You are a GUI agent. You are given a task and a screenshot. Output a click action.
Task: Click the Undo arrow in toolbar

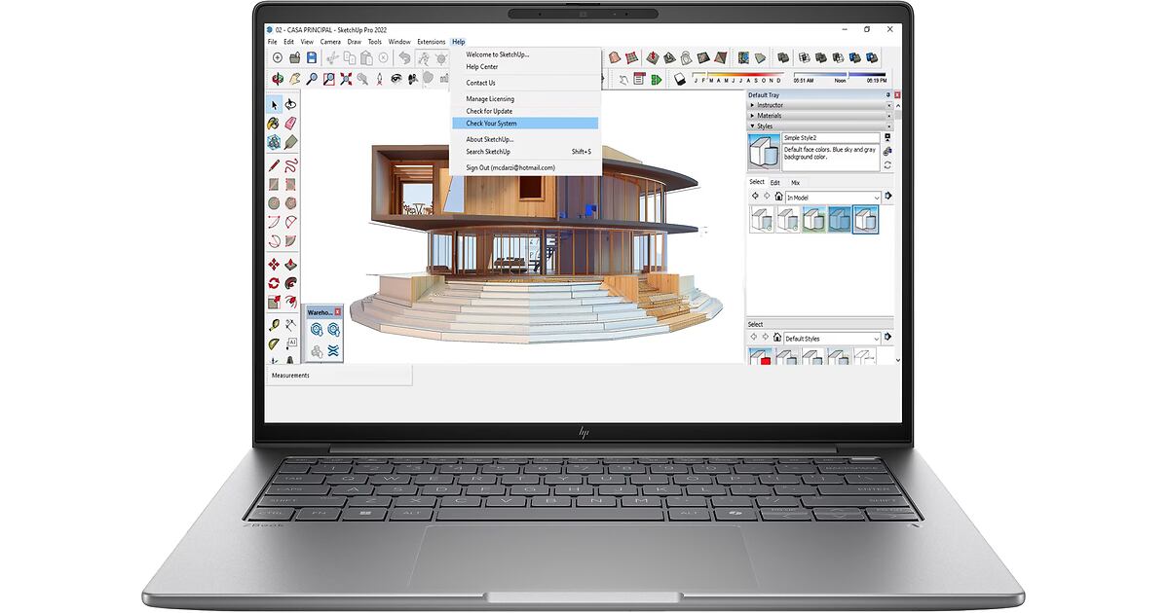pyautogui.click(x=404, y=58)
